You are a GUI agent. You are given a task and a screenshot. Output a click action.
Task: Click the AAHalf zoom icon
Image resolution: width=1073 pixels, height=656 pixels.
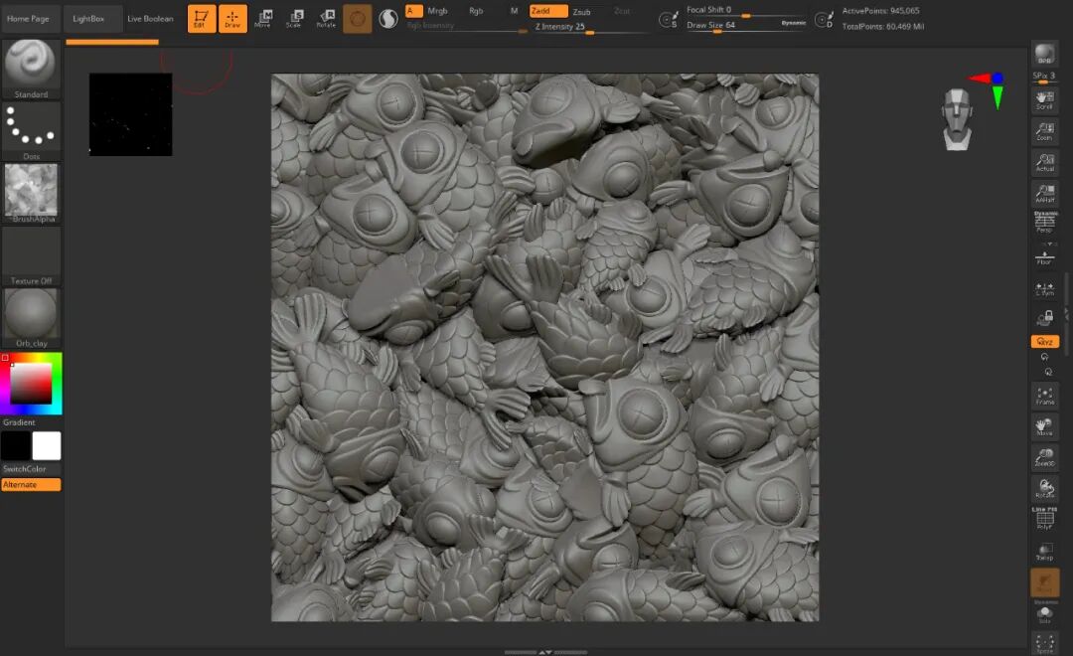[x=1044, y=193]
